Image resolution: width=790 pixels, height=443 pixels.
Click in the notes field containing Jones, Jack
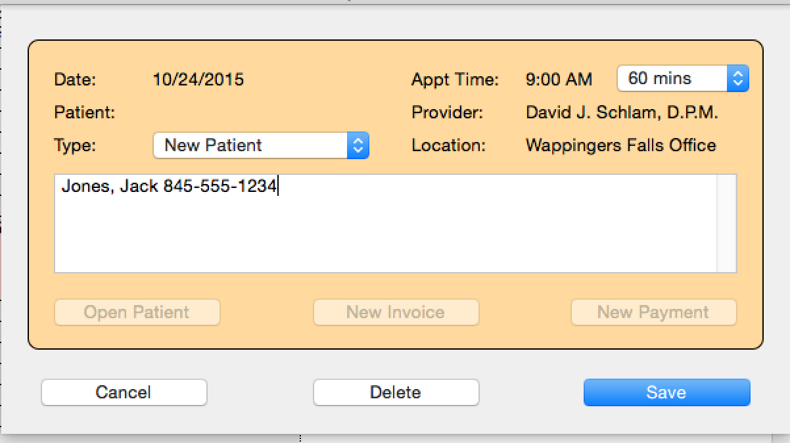click(x=384, y=223)
